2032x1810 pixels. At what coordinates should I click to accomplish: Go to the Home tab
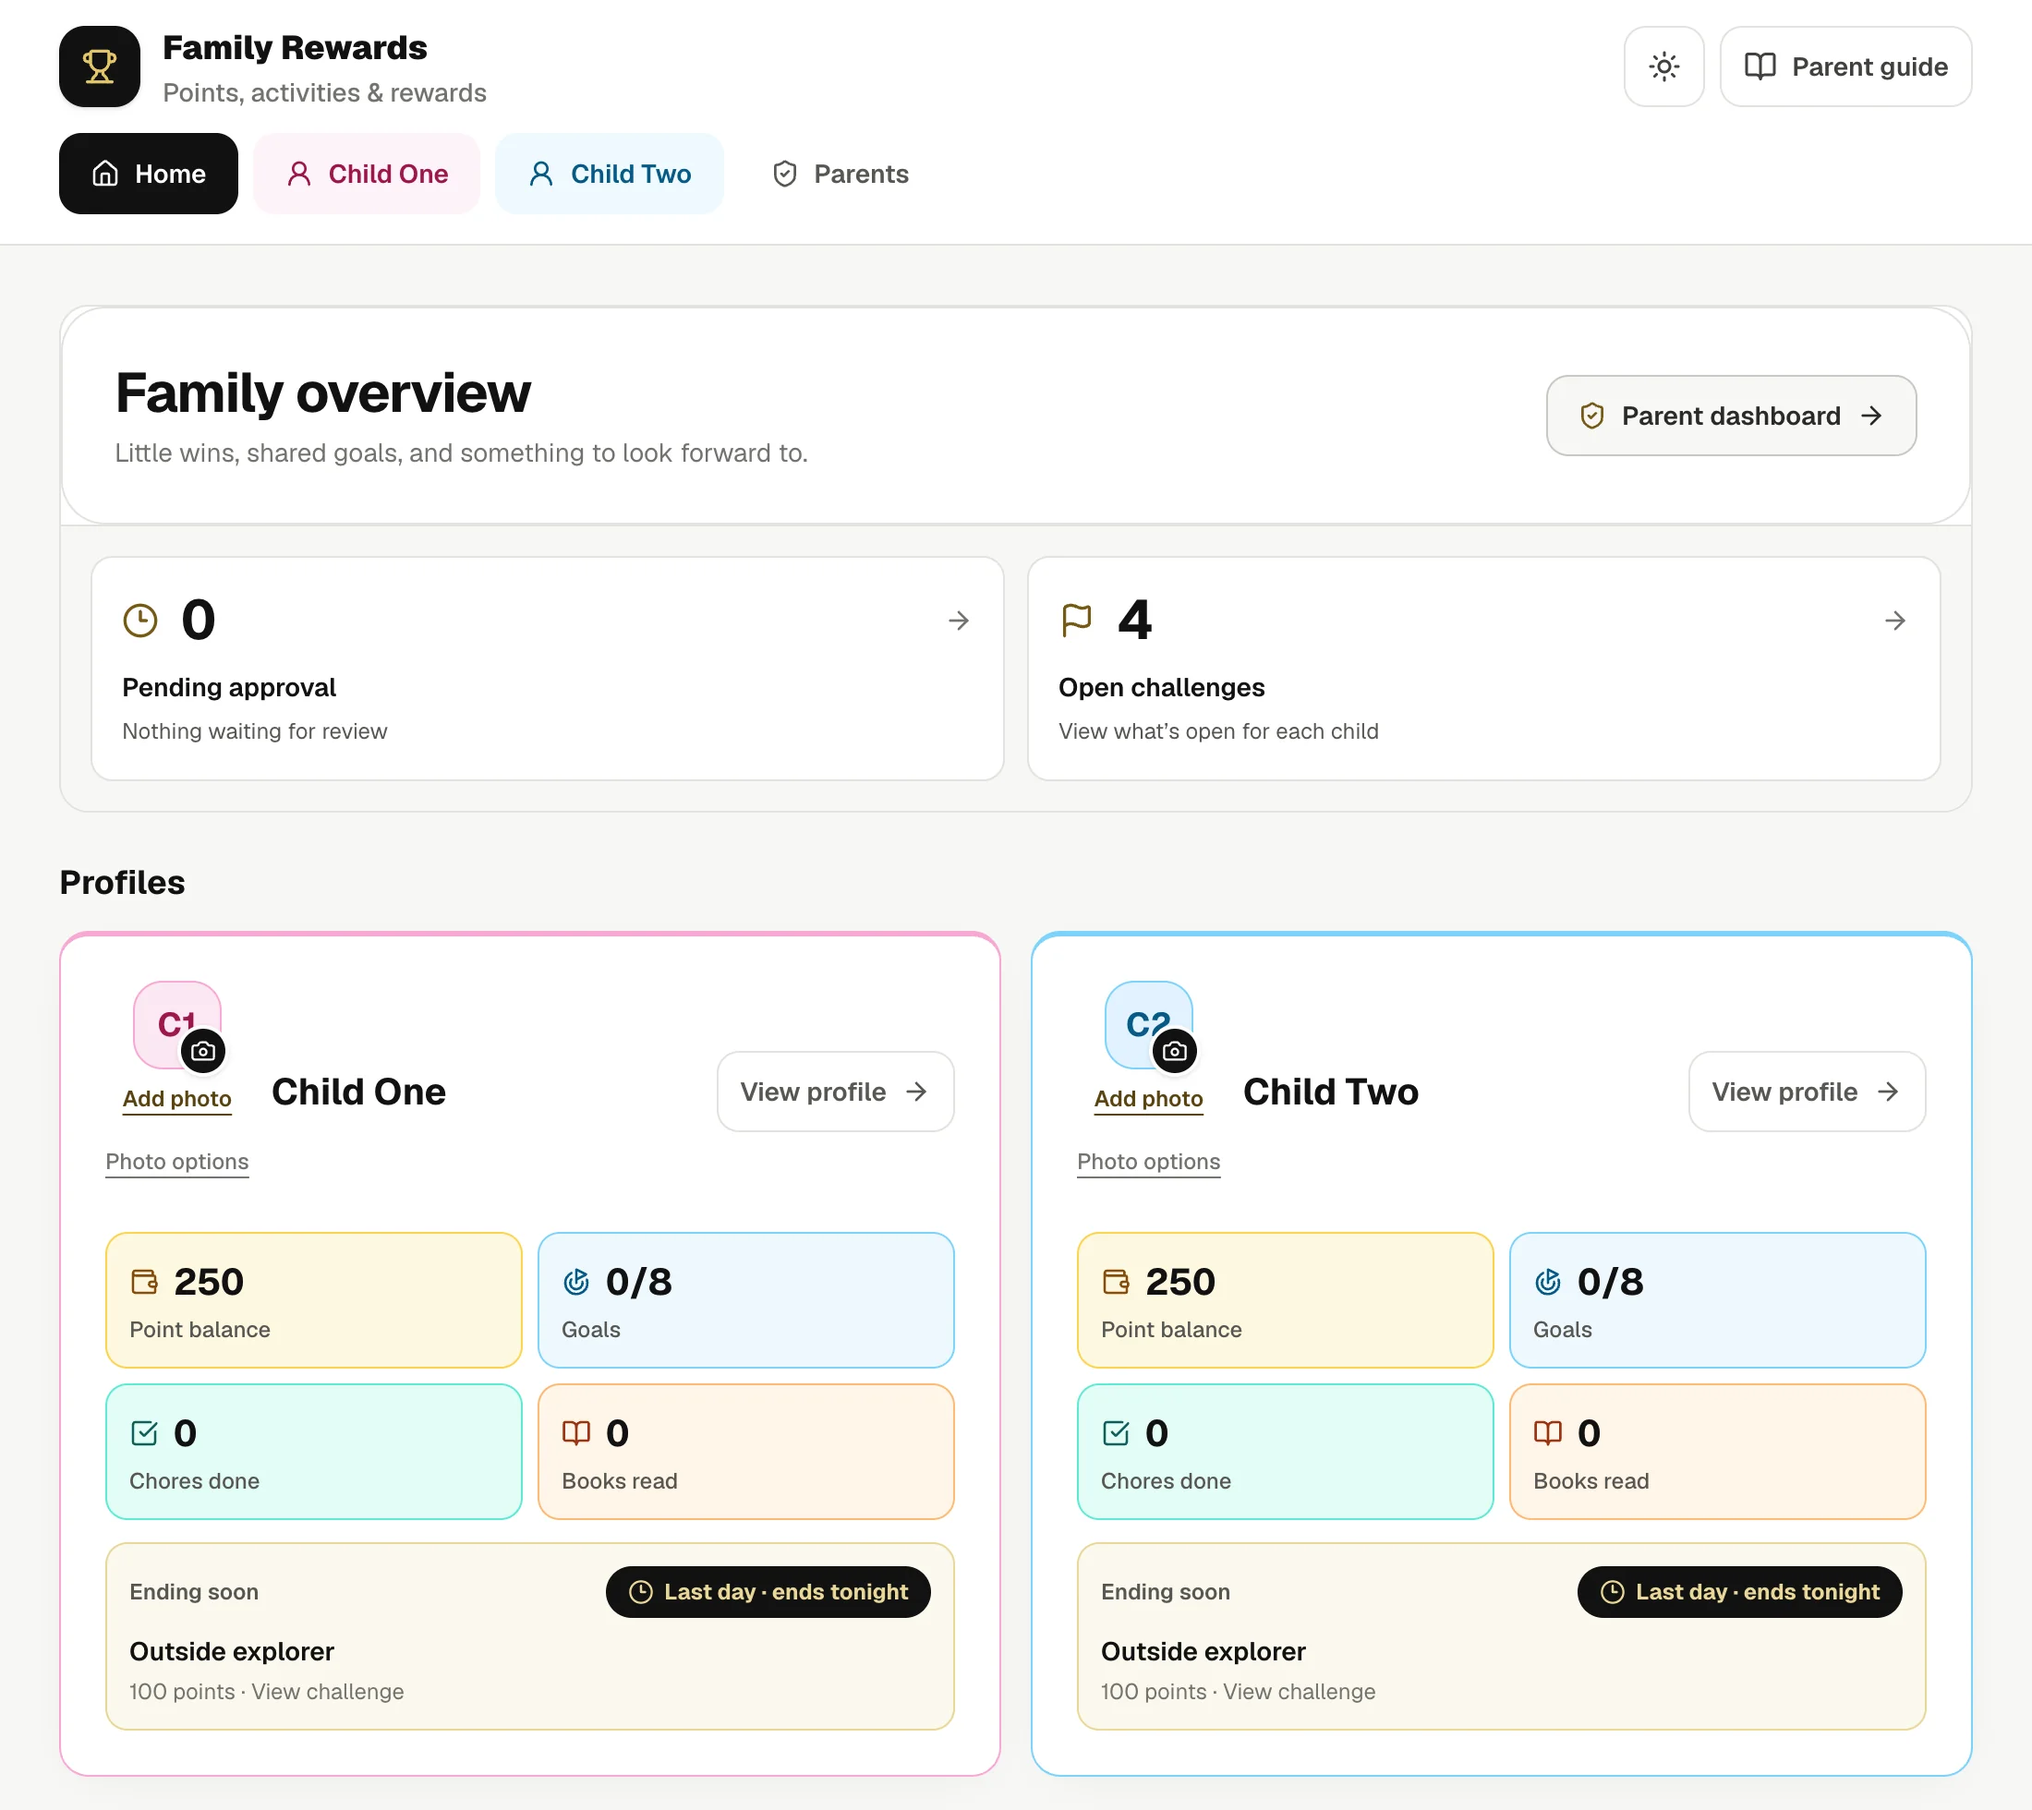click(x=148, y=174)
